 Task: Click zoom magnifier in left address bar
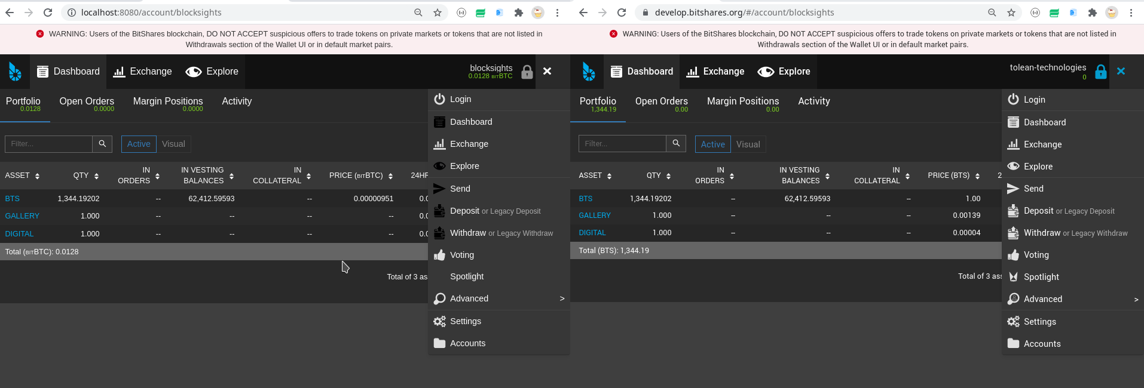[x=418, y=13]
